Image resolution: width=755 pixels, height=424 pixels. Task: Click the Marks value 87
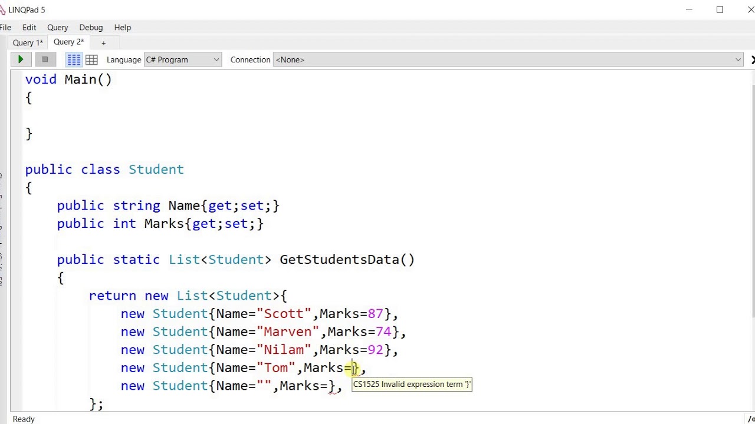coord(375,313)
